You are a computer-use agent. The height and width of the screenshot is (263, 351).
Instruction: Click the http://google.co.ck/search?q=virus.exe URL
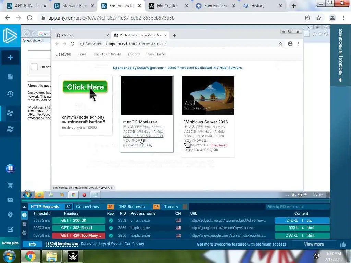tap(222, 228)
